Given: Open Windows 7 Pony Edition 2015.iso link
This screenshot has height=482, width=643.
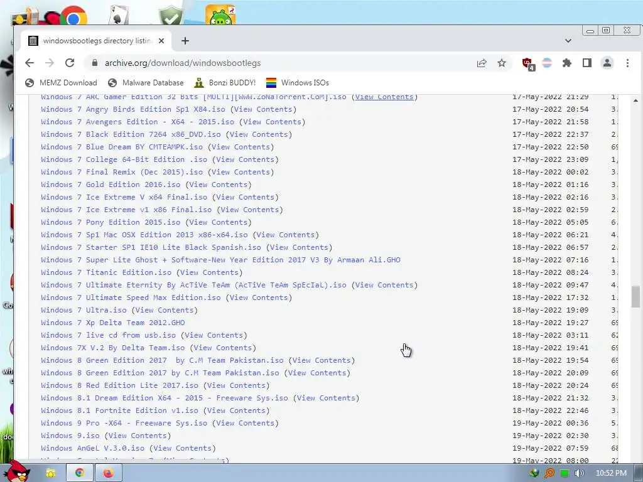Looking at the screenshot, I should 111,222.
